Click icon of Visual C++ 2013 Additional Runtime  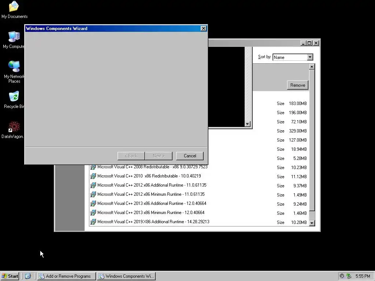93,203
